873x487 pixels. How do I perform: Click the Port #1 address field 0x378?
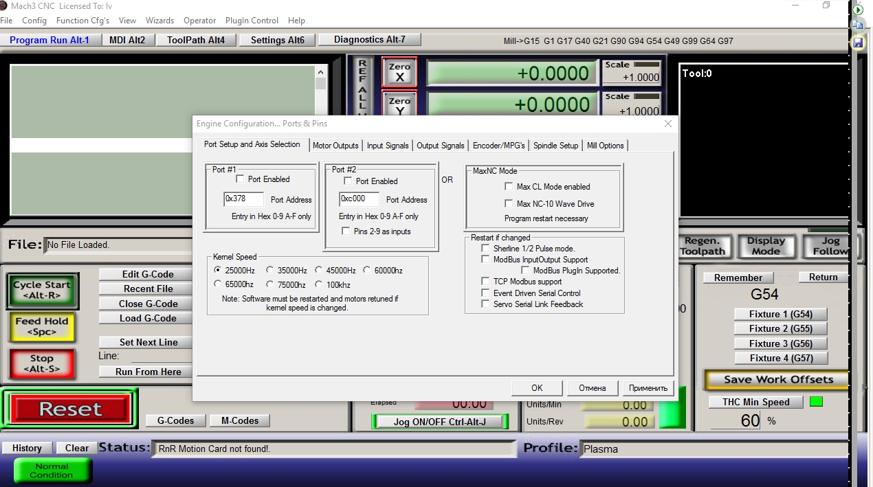click(244, 199)
